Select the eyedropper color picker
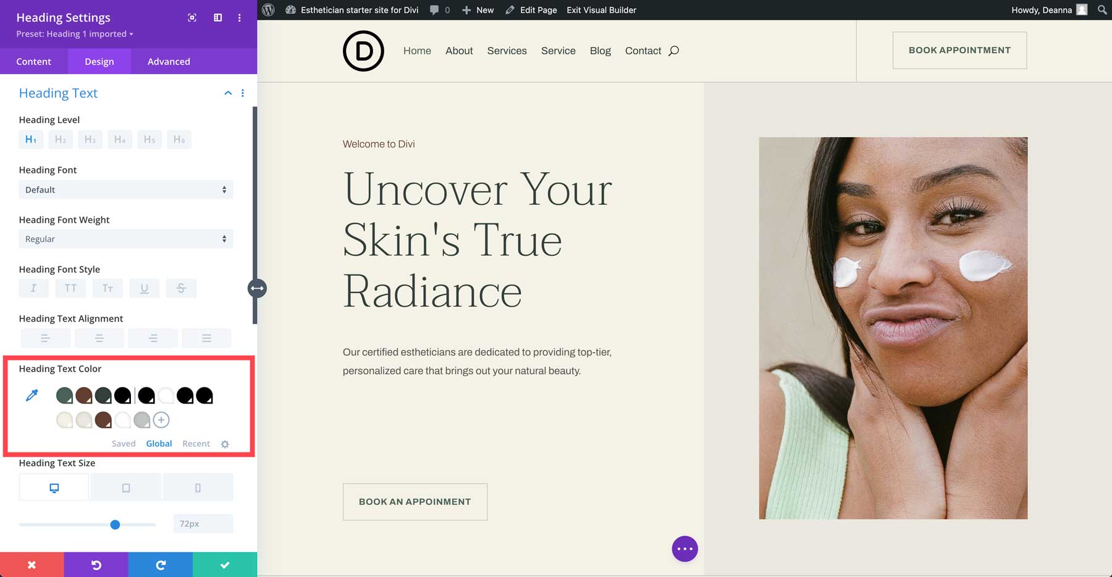1112x577 pixels. coord(32,395)
